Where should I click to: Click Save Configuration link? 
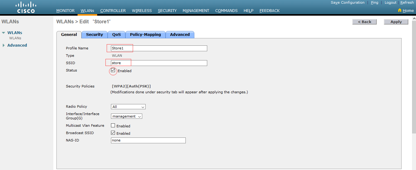(348, 2)
